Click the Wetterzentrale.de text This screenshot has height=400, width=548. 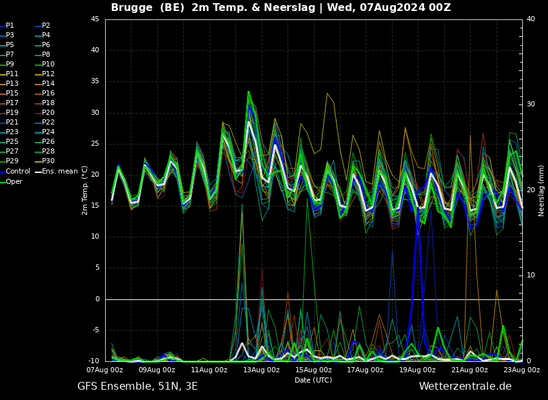[465, 386]
